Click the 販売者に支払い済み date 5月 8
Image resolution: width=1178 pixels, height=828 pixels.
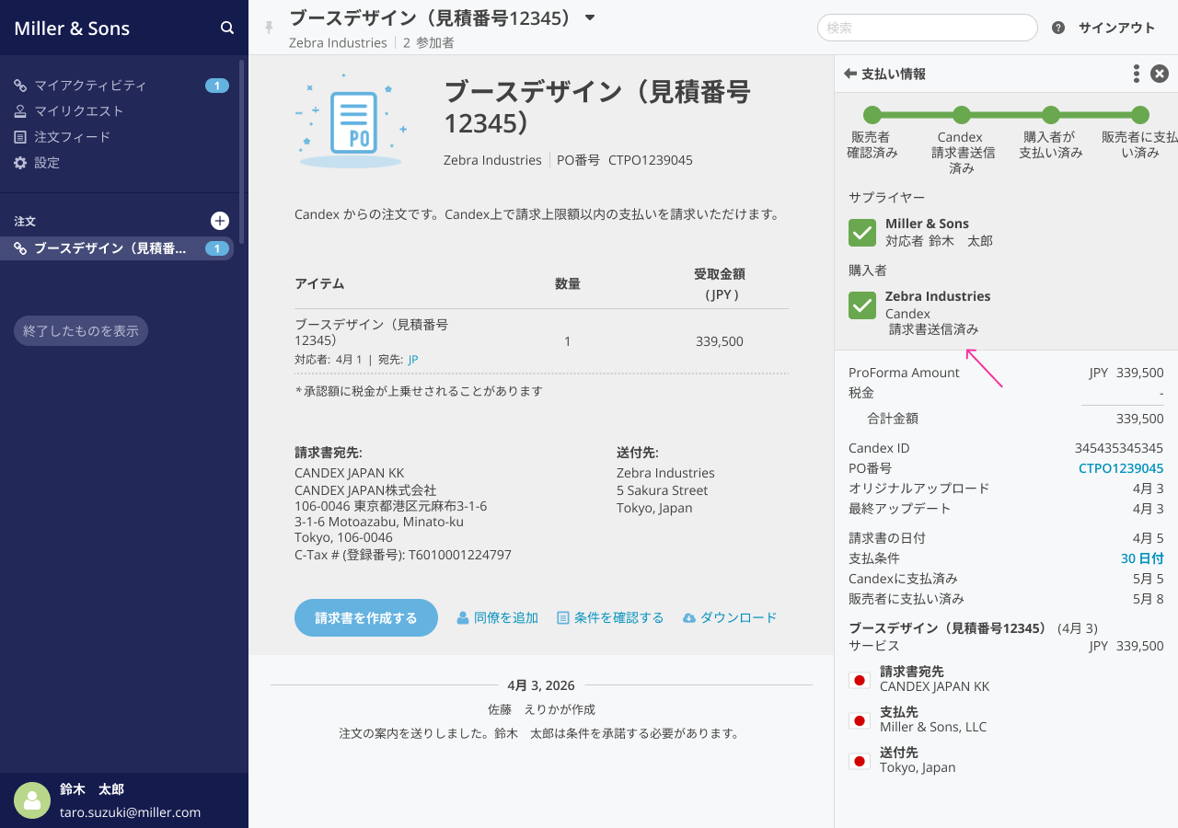coord(1149,599)
